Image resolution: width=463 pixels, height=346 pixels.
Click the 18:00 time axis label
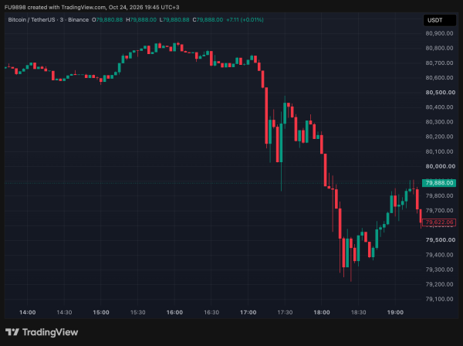(x=322, y=312)
